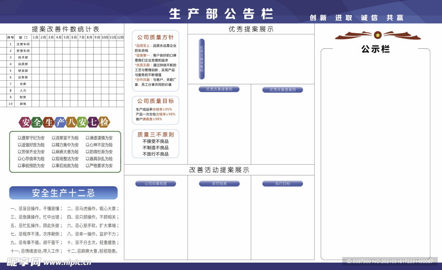Click the left 优秀改善提案例 pill button
442x270 pixels.
pos(218,89)
